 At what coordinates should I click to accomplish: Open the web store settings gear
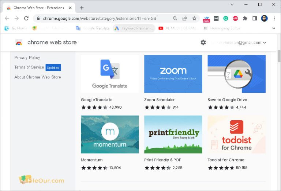[x=203, y=43]
